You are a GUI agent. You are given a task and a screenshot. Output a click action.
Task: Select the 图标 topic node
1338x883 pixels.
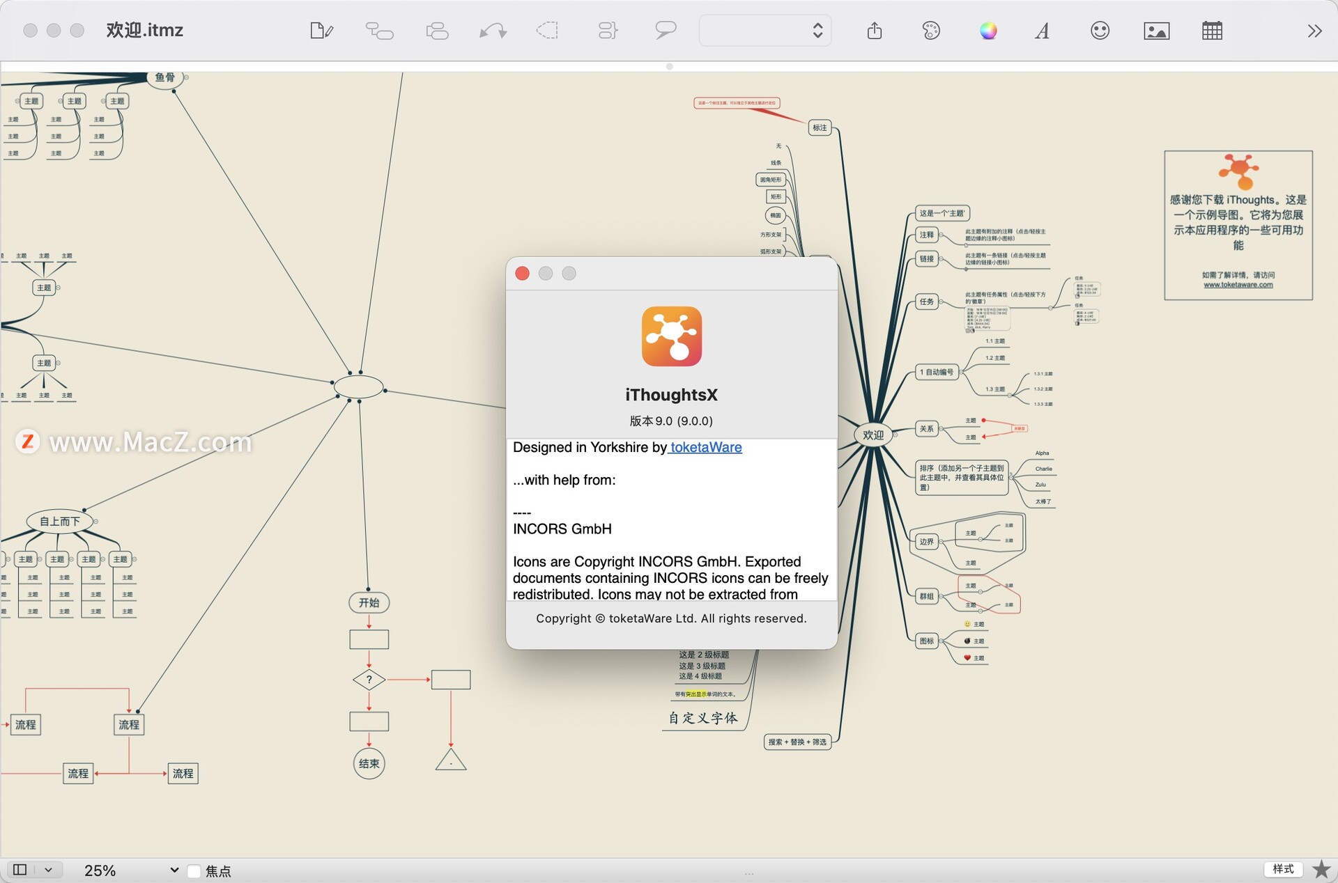[x=926, y=641]
